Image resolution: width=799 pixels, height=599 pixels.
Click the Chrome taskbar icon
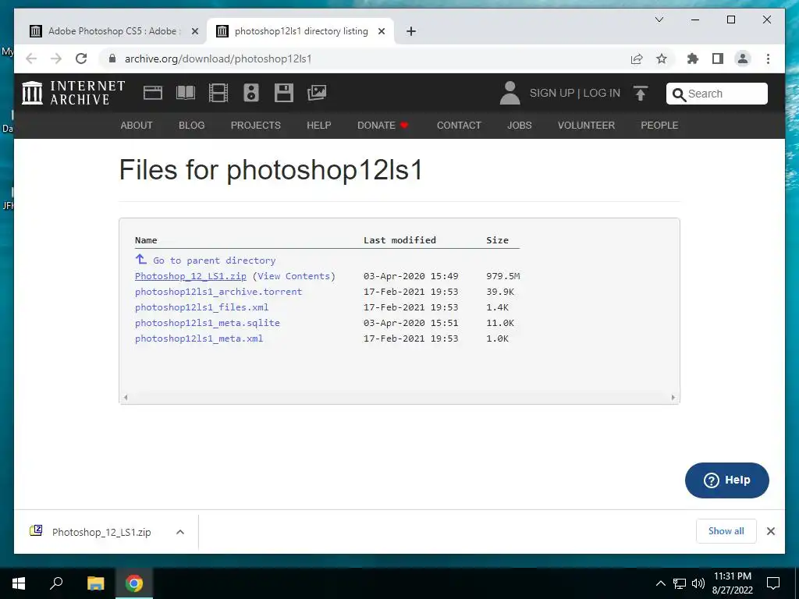click(134, 583)
